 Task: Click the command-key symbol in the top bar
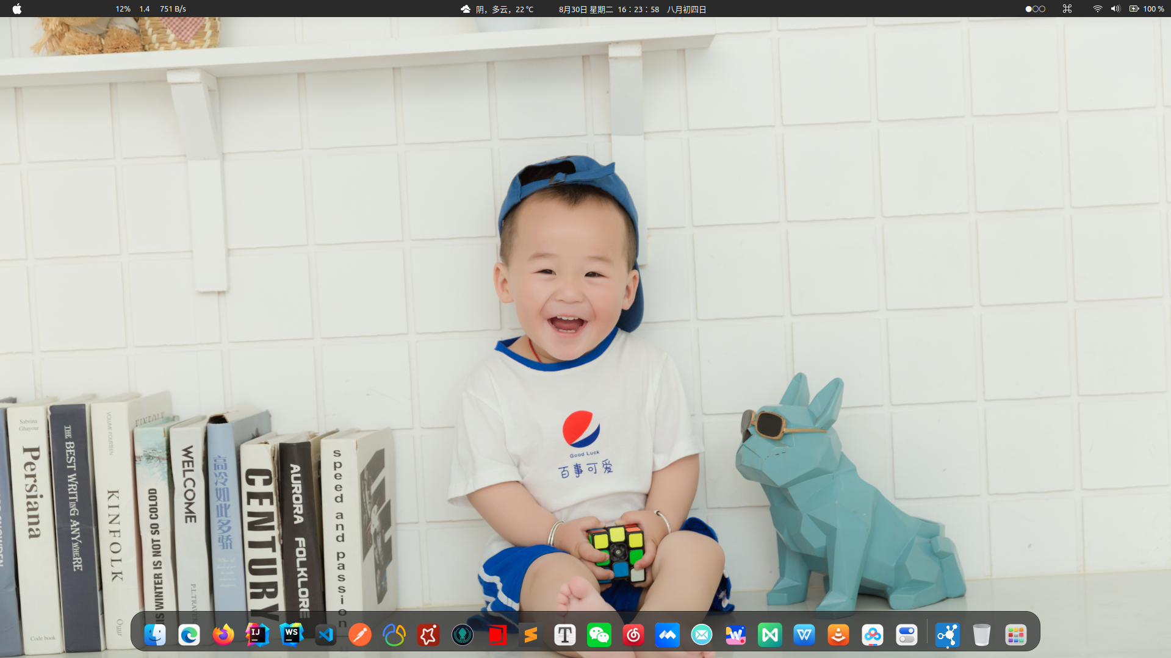[x=1067, y=9]
